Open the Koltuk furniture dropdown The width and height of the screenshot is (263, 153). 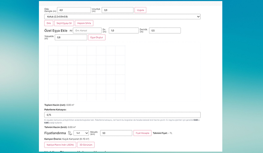[122, 16]
